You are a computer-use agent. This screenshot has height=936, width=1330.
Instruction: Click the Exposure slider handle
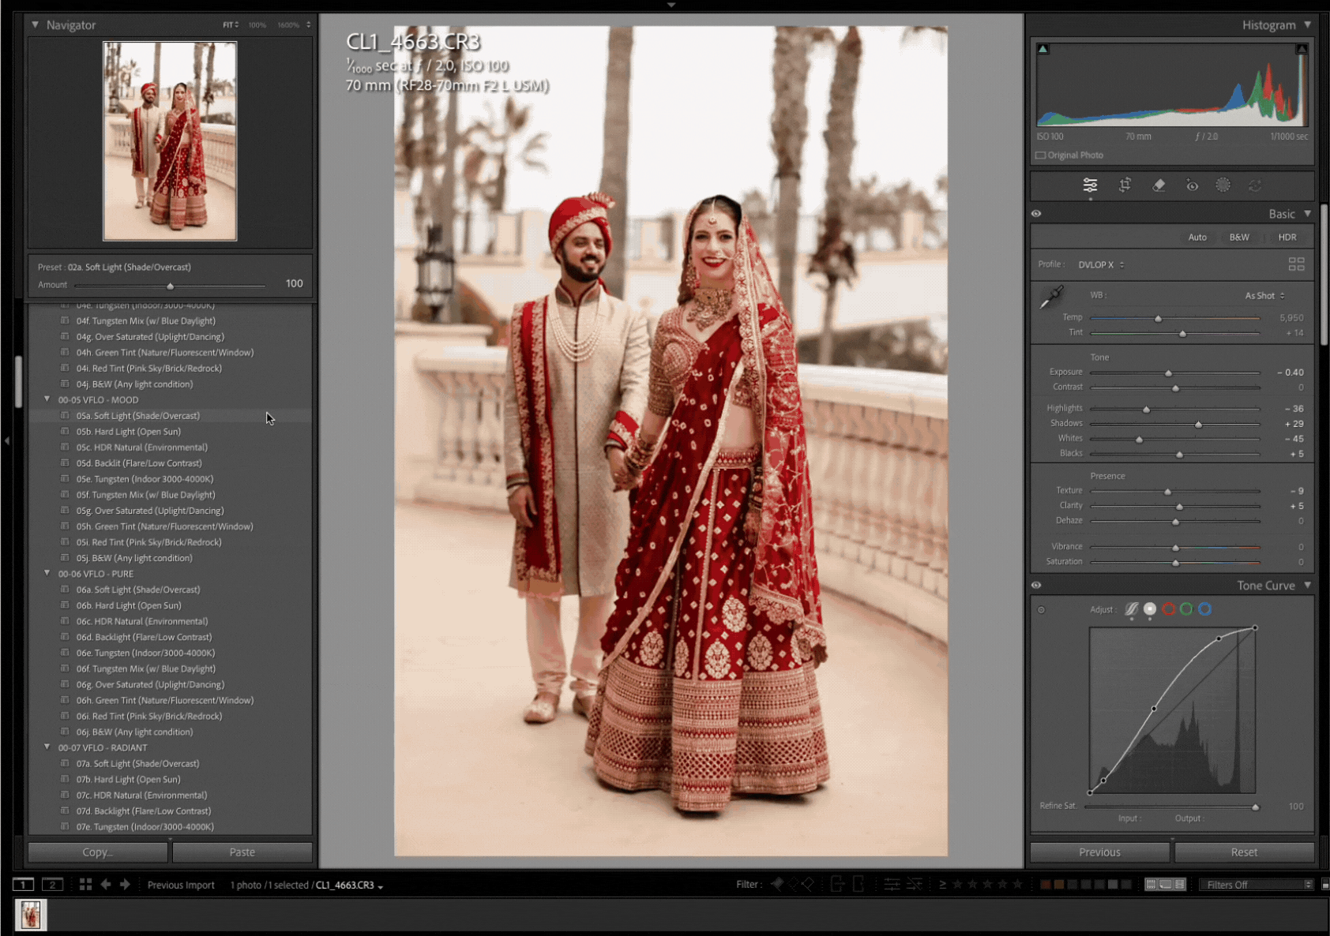pyautogui.click(x=1168, y=373)
